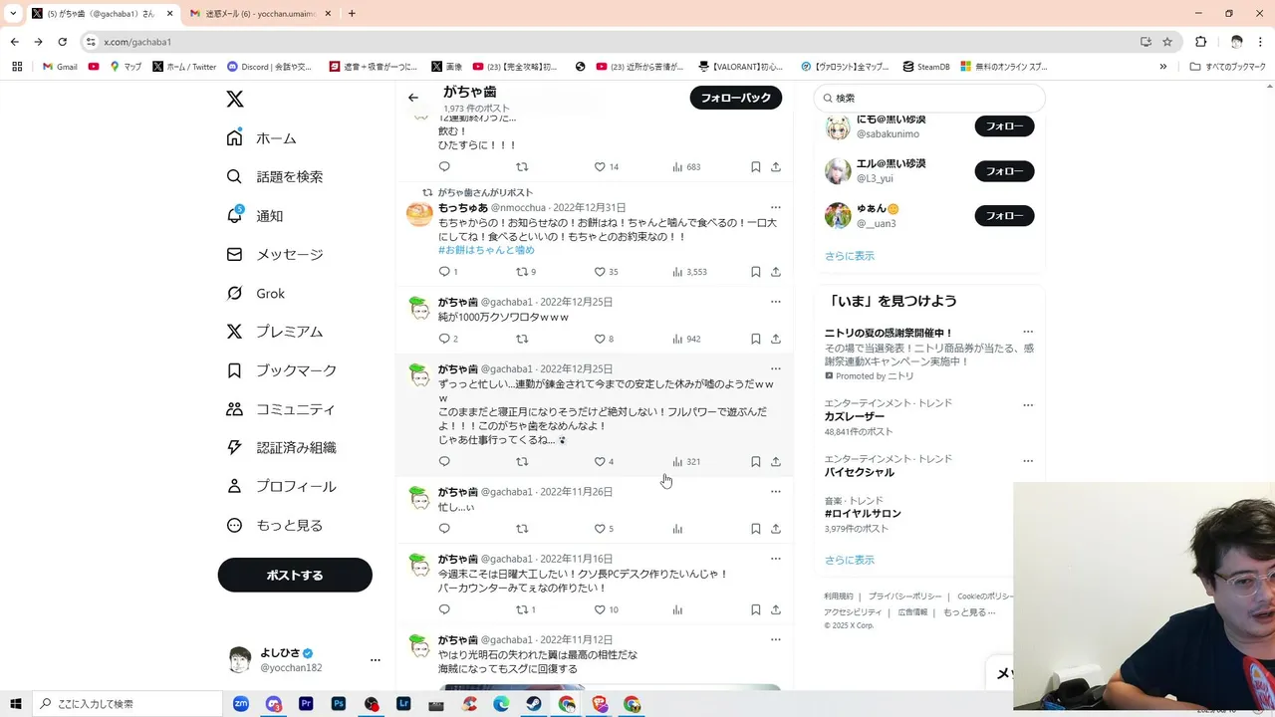Click さらに表示 under trends
Viewport: 1275px width, 717px height.
(x=850, y=560)
